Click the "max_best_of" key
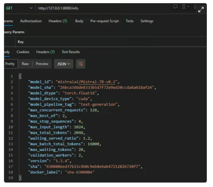This screenshot has height=187, width=213. pos(43,116)
